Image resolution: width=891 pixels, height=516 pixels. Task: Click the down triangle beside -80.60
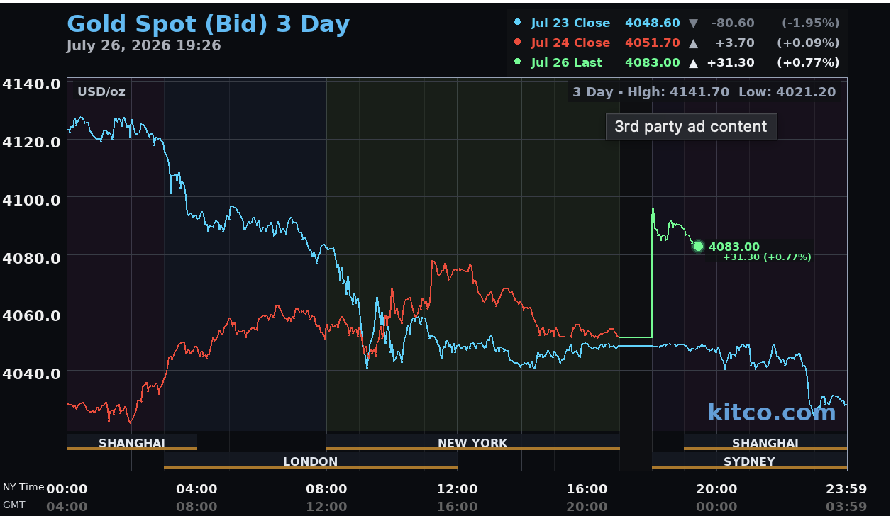coord(693,23)
